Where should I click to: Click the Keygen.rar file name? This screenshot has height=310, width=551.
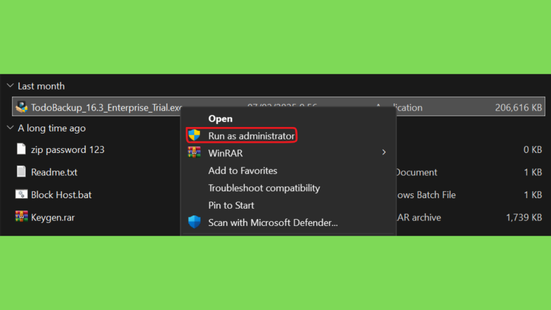pyautogui.click(x=53, y=217)
